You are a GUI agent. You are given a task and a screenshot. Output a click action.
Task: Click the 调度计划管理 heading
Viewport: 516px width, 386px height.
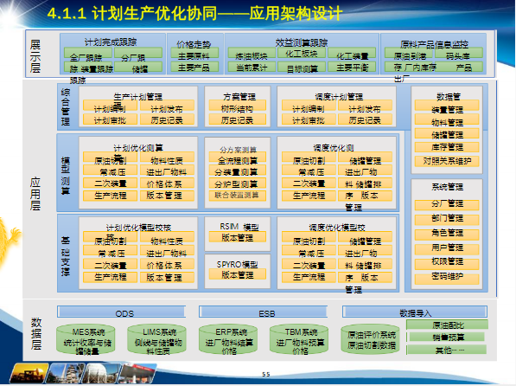[339, 97]
